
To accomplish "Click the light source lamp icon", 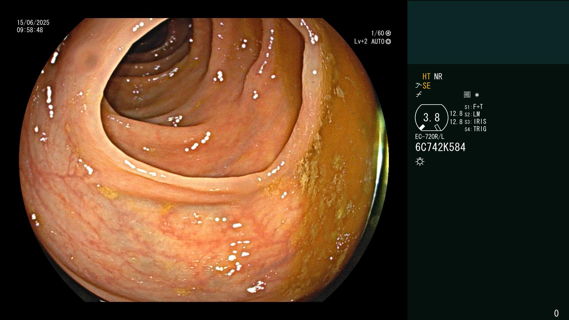I will (x=420, y=162).
